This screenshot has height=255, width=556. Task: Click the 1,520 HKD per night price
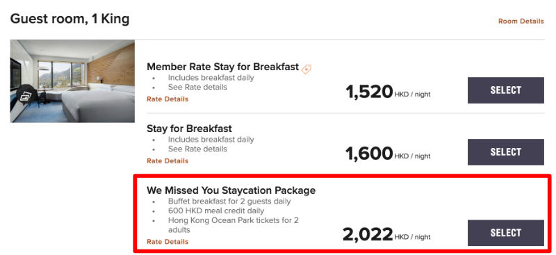[x=388, y=92]
